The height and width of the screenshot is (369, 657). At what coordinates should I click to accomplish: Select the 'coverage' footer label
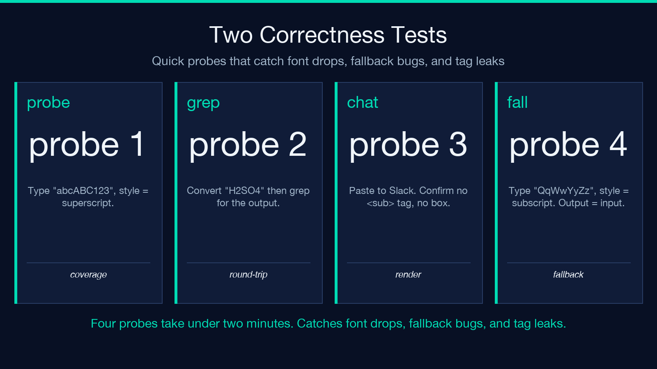pos(88,275)
